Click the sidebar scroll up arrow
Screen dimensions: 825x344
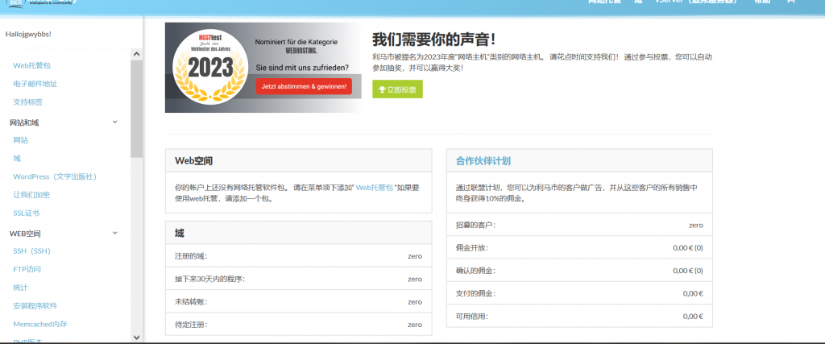[136, 54]
